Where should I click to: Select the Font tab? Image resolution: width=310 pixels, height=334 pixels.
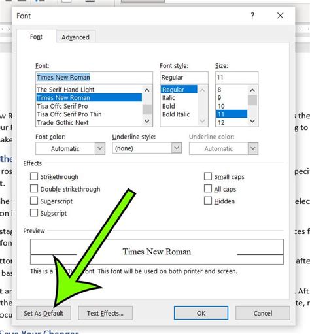(x=36, y=37)
